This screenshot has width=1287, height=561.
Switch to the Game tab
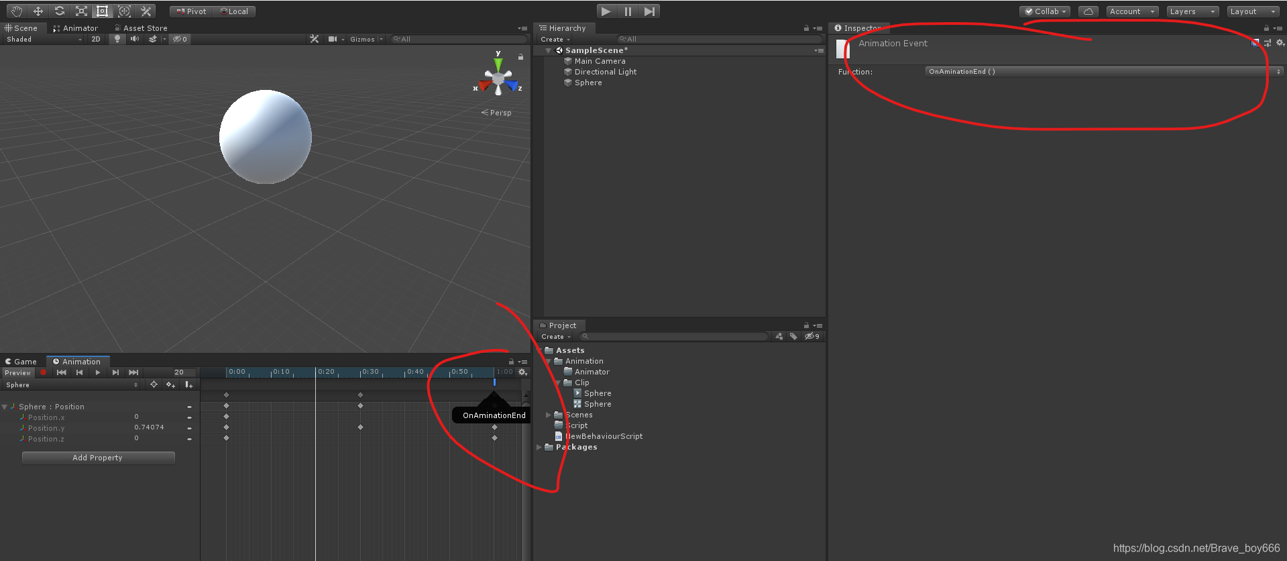[21, 362]
